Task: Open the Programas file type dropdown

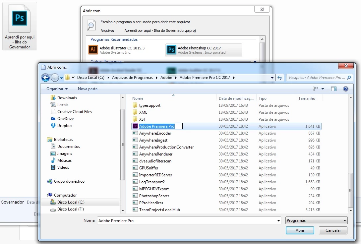Action: 316,220
